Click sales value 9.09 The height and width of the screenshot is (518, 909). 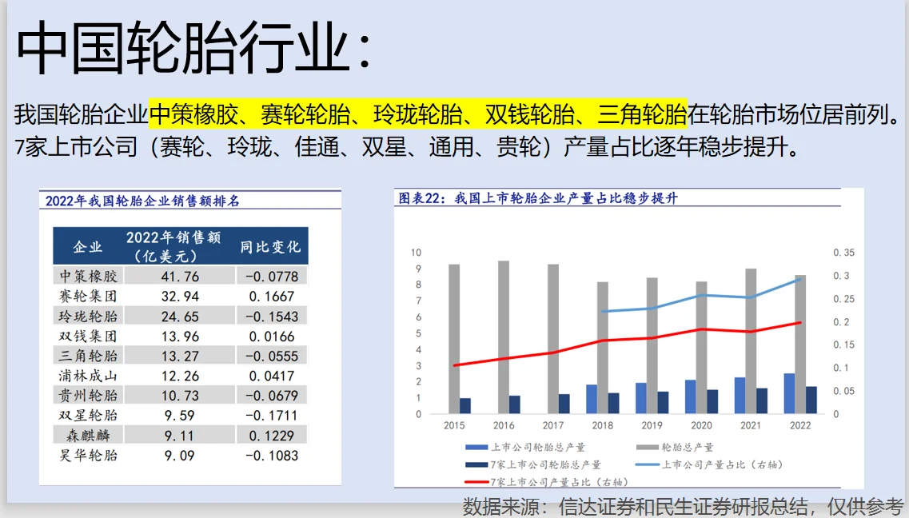180,455
